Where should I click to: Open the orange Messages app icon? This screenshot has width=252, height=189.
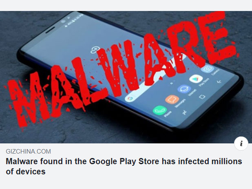pos(172,99)
